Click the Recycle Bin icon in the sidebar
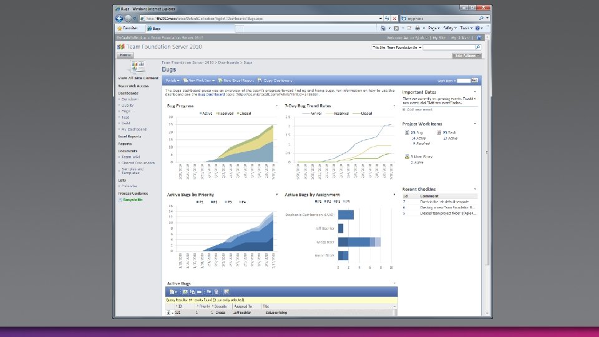 point(120,200)
